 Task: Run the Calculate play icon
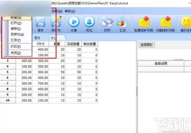point(74,22)
